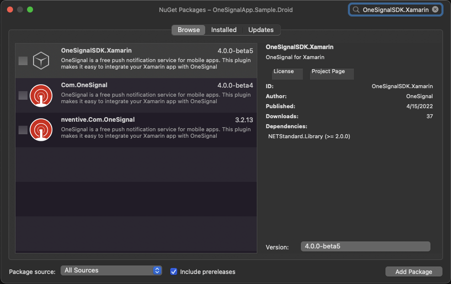The width and height of the screenshot is (451, 284).
Task: Clear the search field with the X icon
Action: click(x=435, y=10)
